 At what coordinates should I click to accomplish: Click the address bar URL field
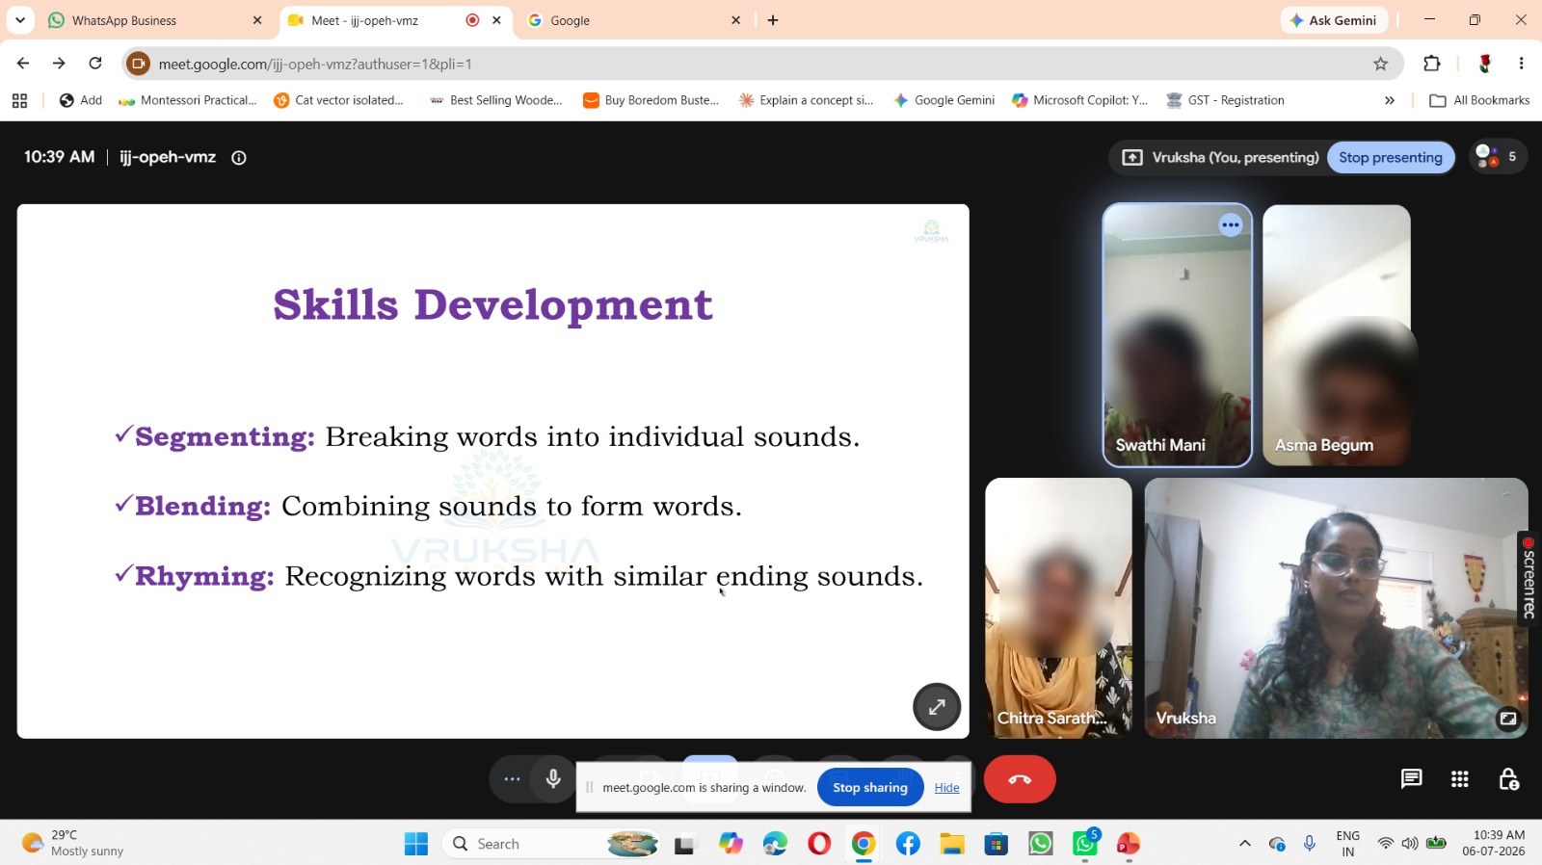coord(761,64)
